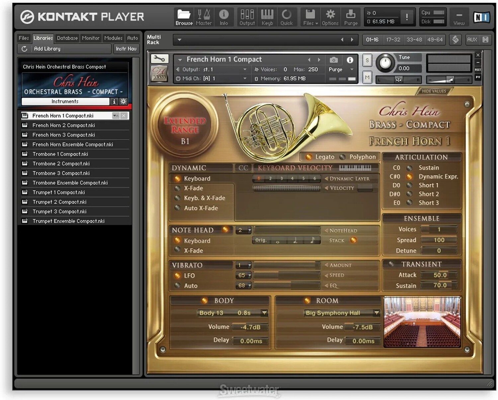
Task: Switch to the Database tab
Action: click(x=67, y=38)
